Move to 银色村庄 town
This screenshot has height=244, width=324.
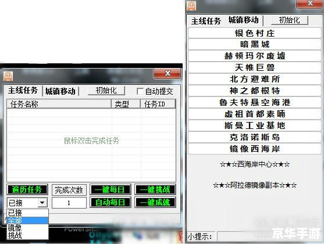[x=255, y=33]
